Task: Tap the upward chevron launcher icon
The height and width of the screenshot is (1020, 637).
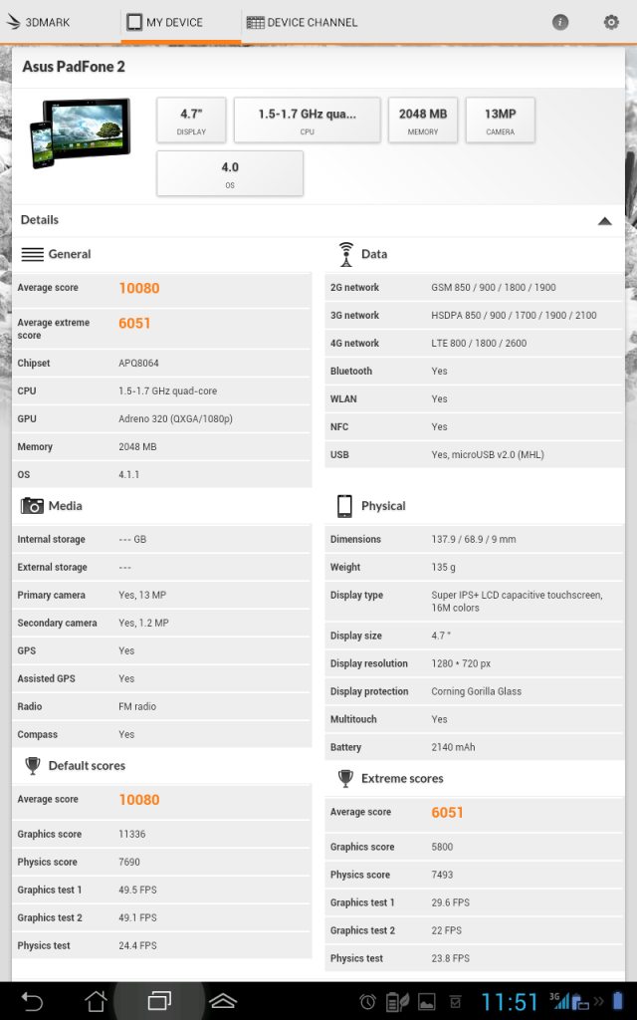Action: [x=222, y=1001]
